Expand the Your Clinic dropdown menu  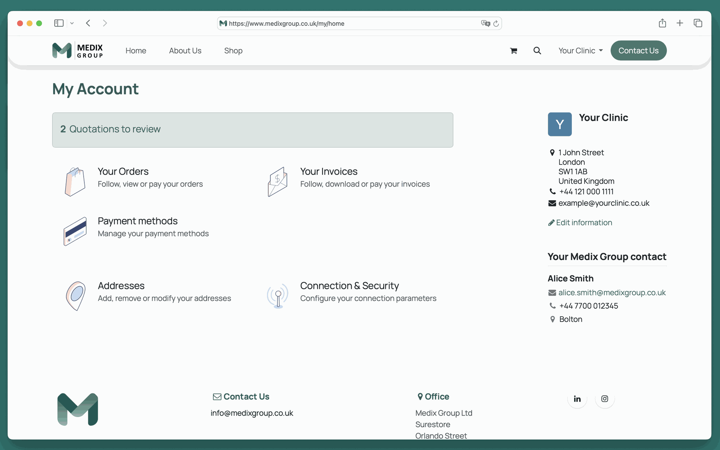(580, 51)
